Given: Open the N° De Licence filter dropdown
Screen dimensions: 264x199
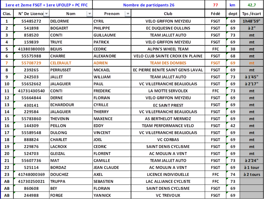Looking at the screenshot, I should point(47,14).
